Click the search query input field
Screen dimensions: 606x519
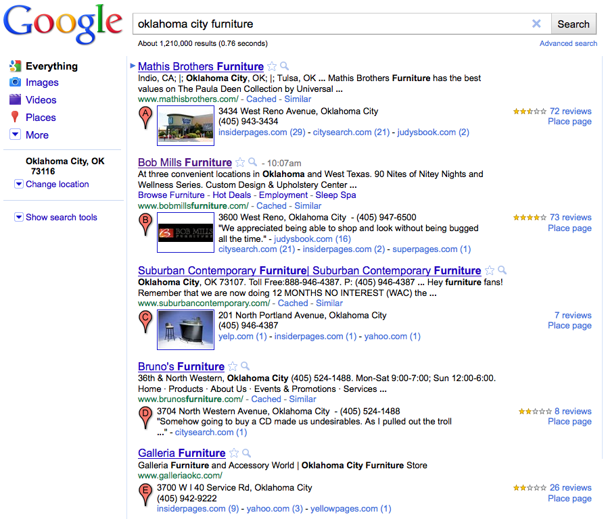pos(331,24)
